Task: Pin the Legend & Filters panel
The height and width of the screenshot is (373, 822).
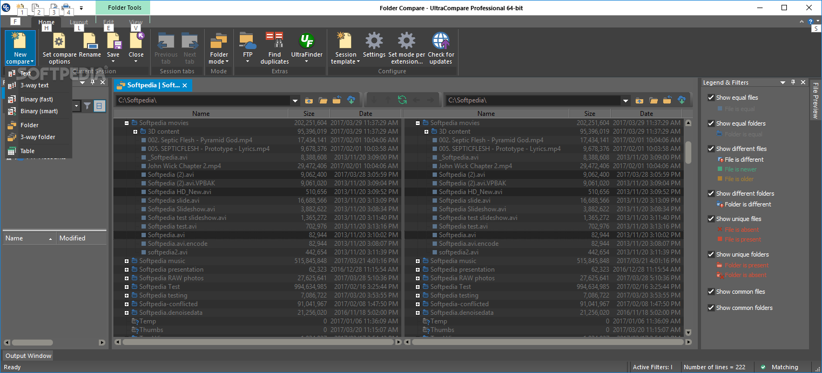Action: (x=793, y=82)
